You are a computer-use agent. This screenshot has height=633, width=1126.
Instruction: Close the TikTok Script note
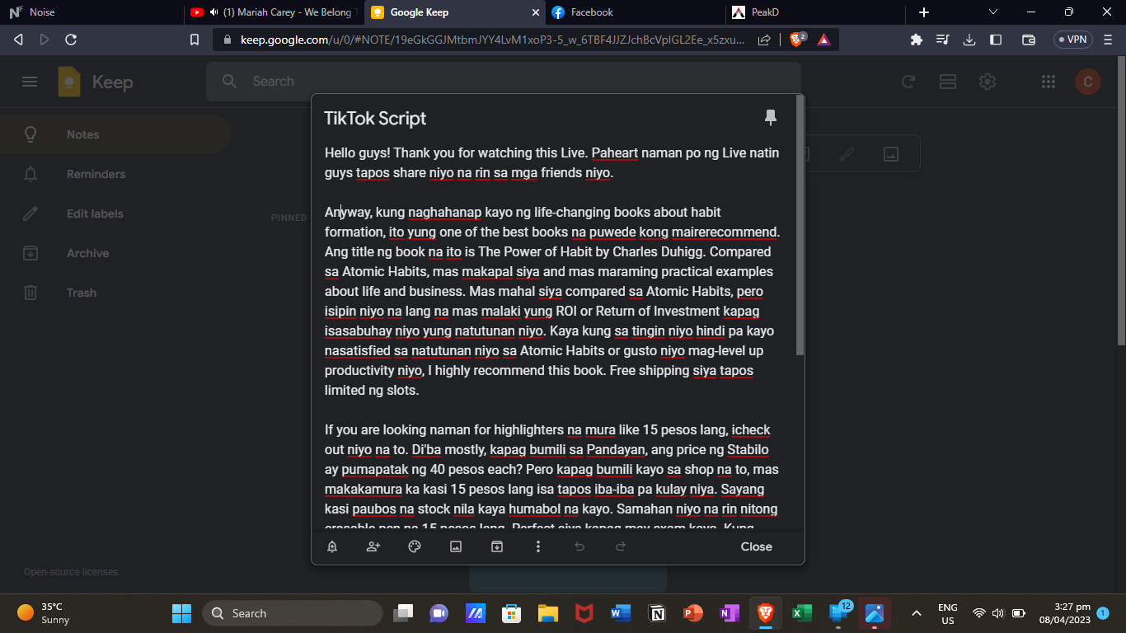756,546
